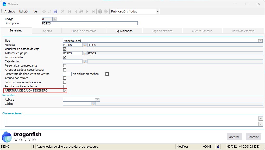
Task: Open the Archivo menu
Action: [x=10, y=11]
